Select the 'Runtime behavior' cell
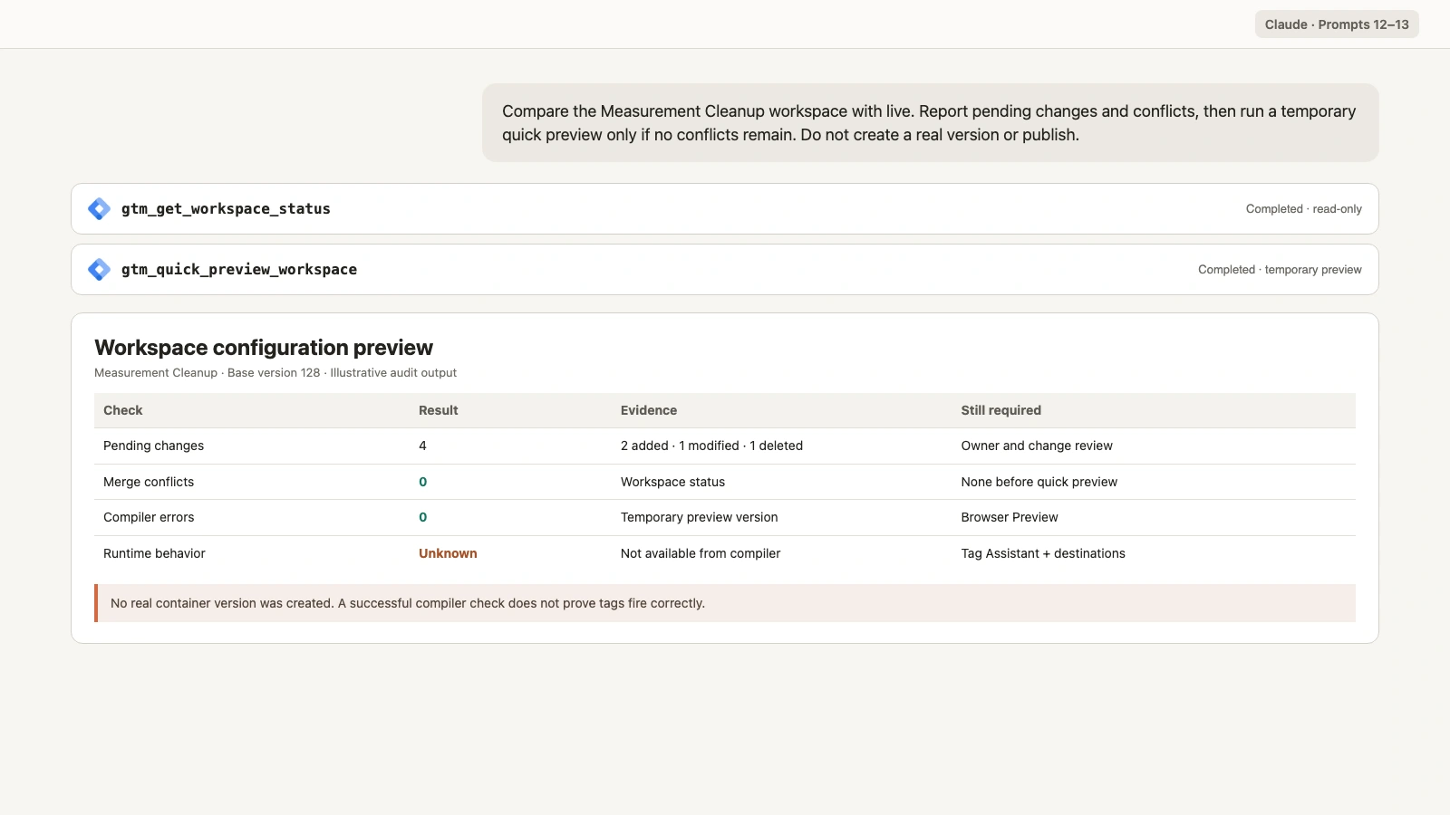 pos(154,553)
